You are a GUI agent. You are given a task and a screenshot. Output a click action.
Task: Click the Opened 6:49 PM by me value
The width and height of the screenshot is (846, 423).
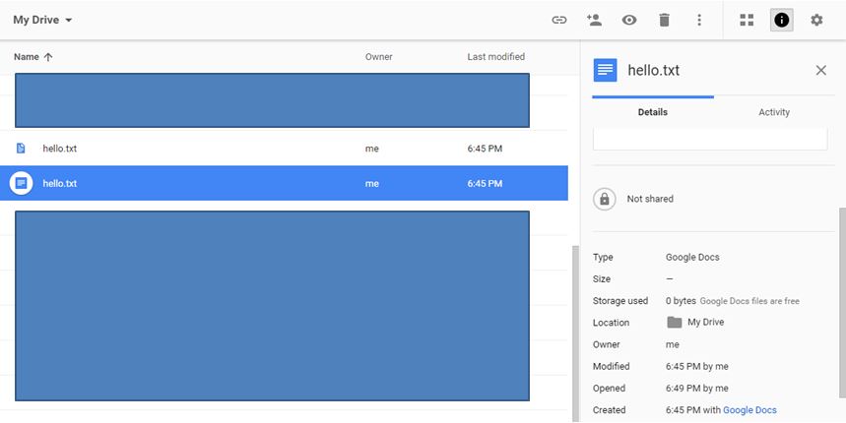[697, 388]
